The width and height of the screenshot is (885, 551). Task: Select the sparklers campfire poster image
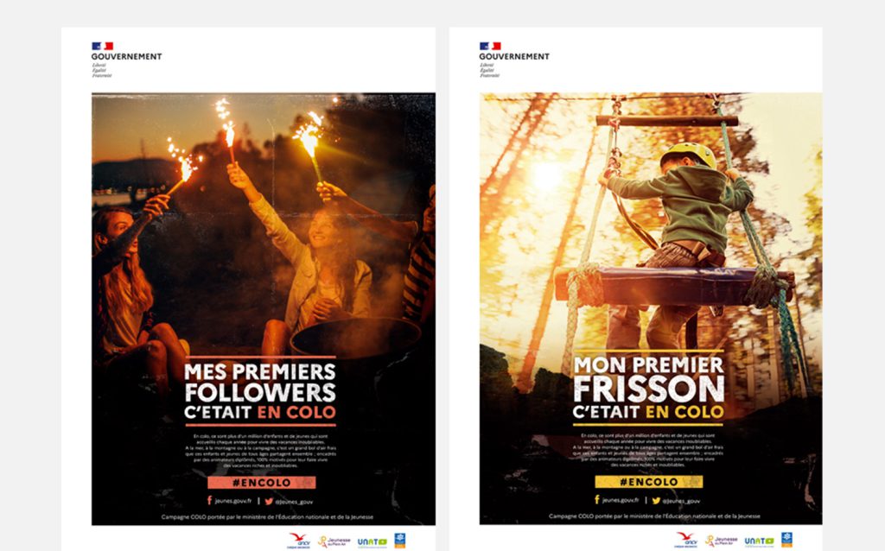[264, 309]
